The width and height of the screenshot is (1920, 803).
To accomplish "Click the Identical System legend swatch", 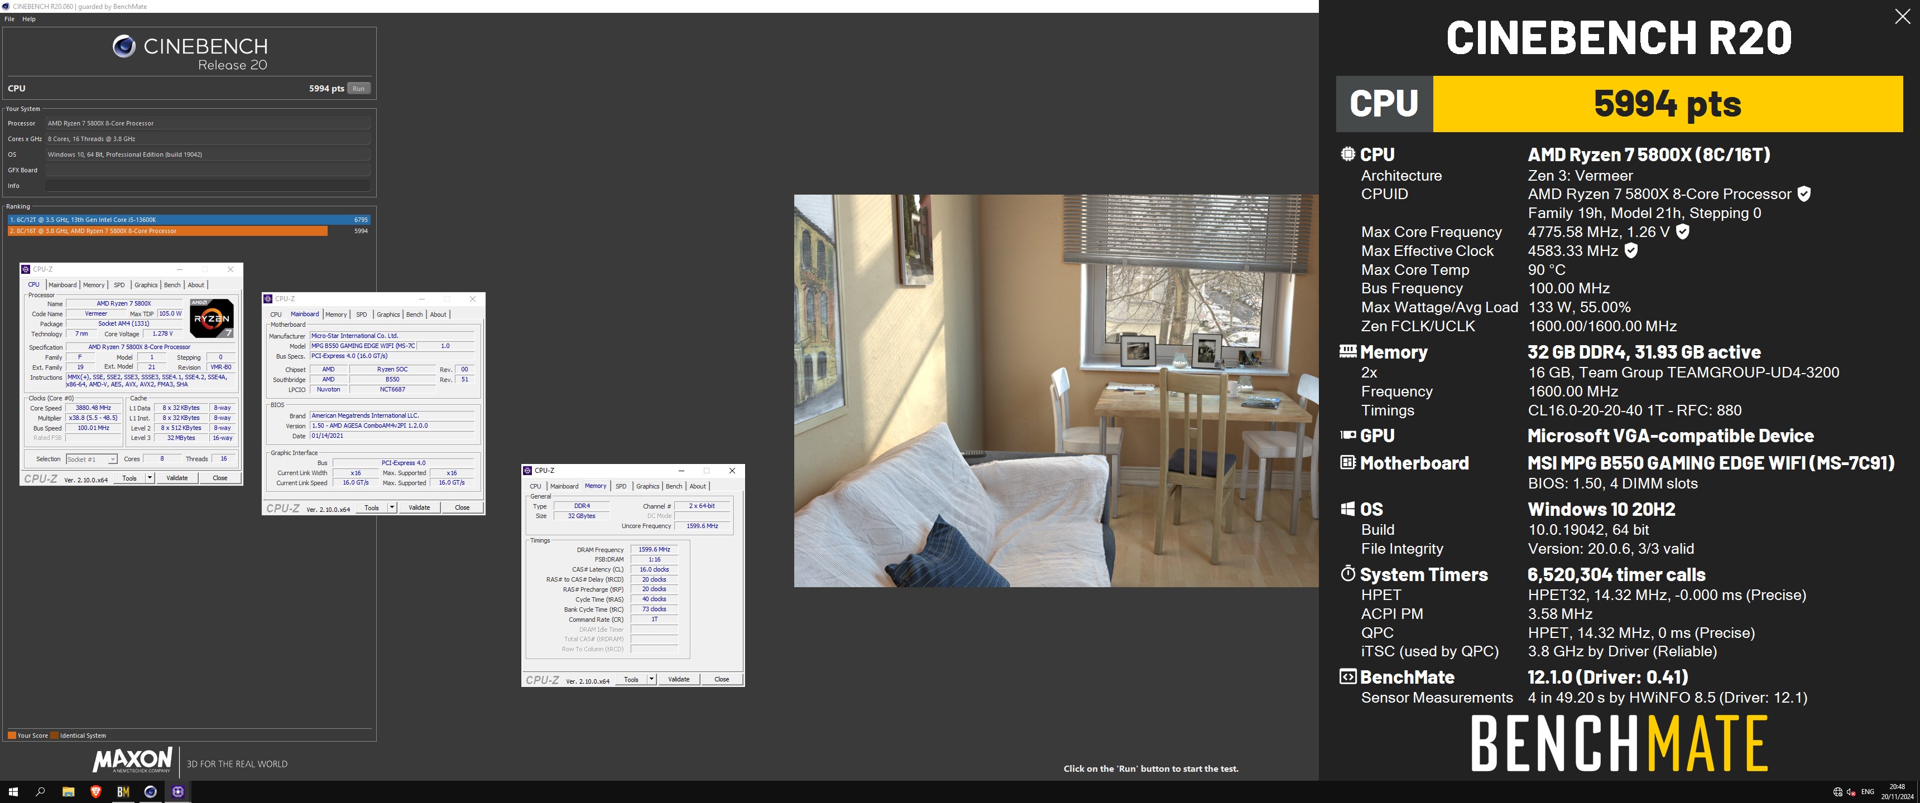I will 54,735.
